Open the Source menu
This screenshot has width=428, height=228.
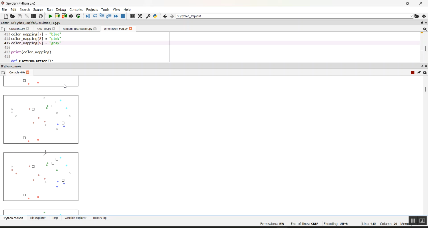[38, 9]
